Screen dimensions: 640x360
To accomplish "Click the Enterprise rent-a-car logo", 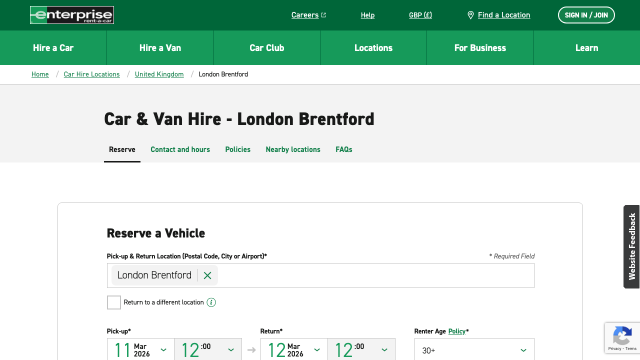I will tap(71, 15).
